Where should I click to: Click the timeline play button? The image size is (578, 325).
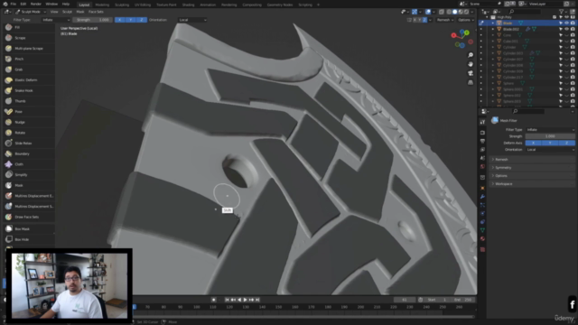[245, 300]
